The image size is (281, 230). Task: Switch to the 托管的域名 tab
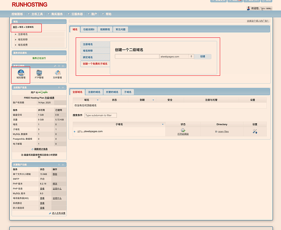pyautogui.click(x=112, y=92)
